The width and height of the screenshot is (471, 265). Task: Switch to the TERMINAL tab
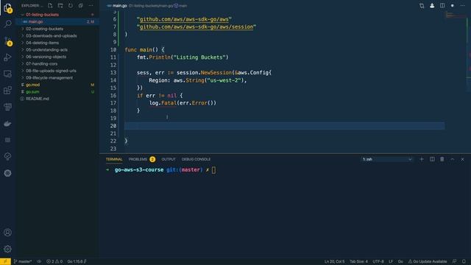click(114, 159)
